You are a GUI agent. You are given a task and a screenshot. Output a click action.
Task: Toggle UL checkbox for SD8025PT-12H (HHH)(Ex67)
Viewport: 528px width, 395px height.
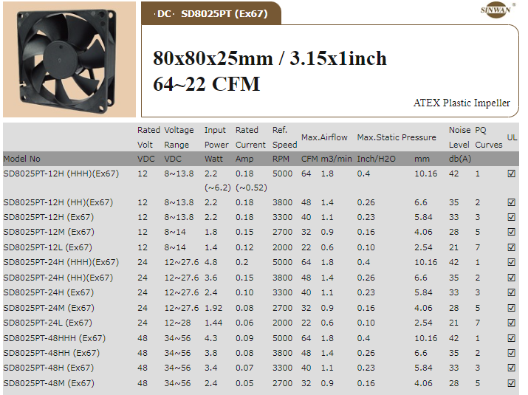point(511,174)
